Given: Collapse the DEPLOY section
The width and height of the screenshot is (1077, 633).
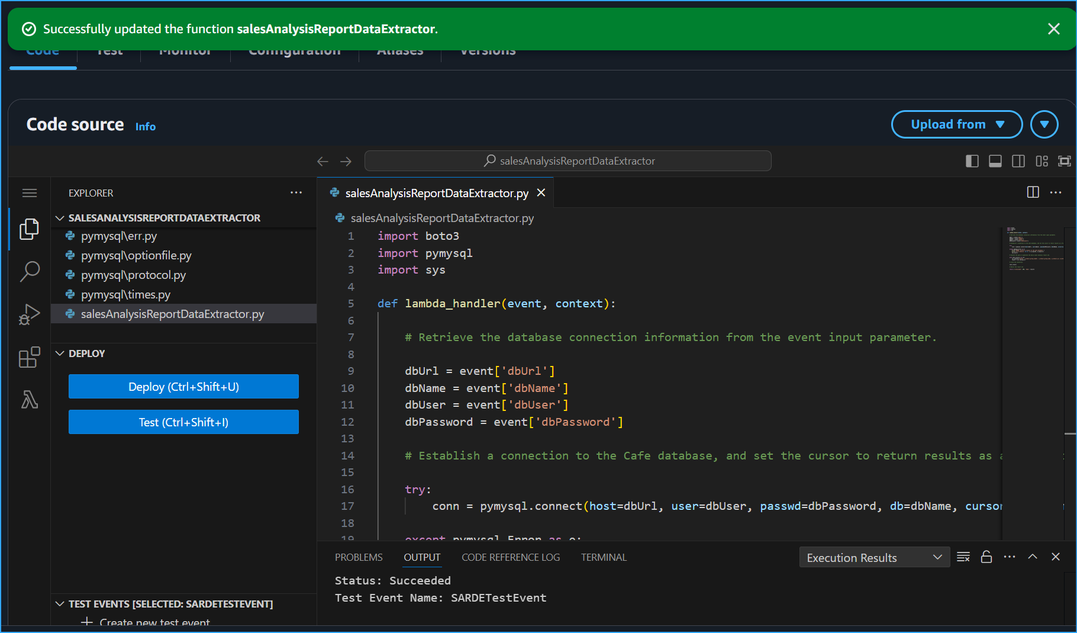Looking at the screenshot, I should pos(60,353).
